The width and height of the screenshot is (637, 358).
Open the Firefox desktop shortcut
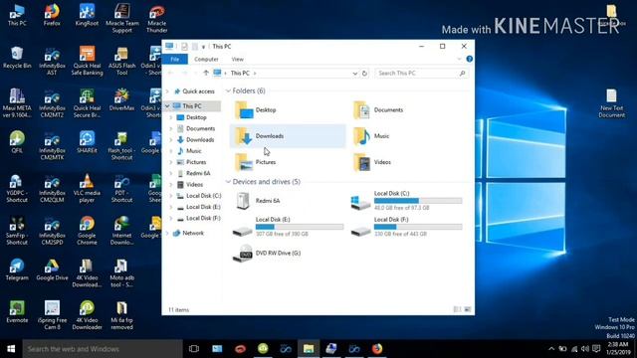(x=52, y=15)
